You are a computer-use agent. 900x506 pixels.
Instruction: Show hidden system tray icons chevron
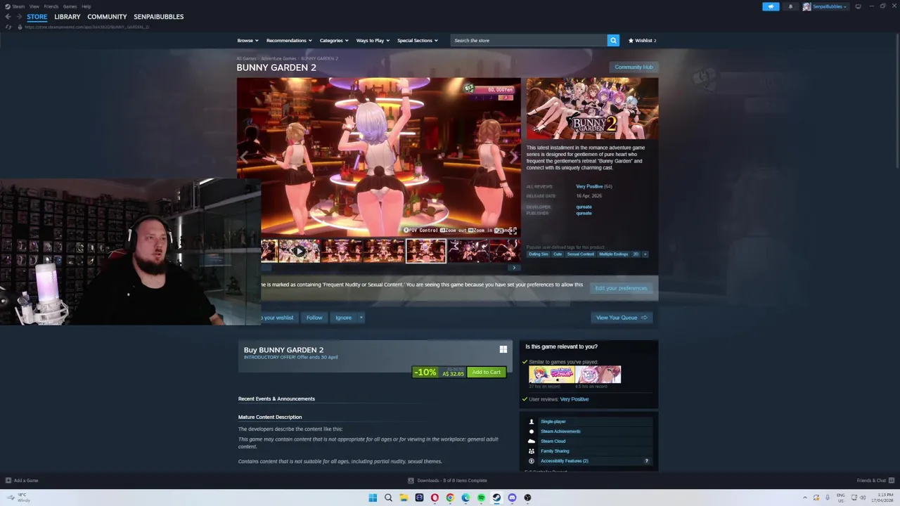(x=805, y=498)
